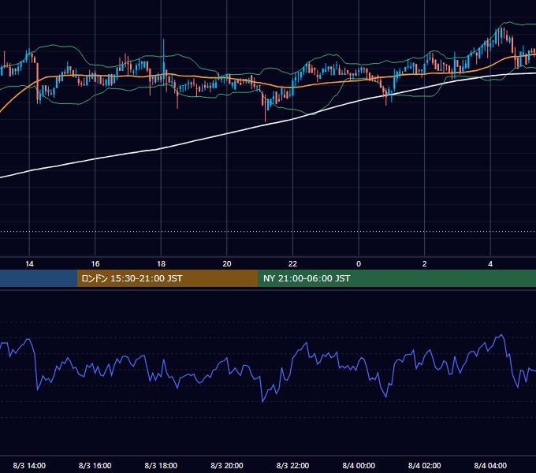Click the 22 hour label on price chart axis
Screen dimensions: 536x473
pyautogui.click(x=292, y=264)
